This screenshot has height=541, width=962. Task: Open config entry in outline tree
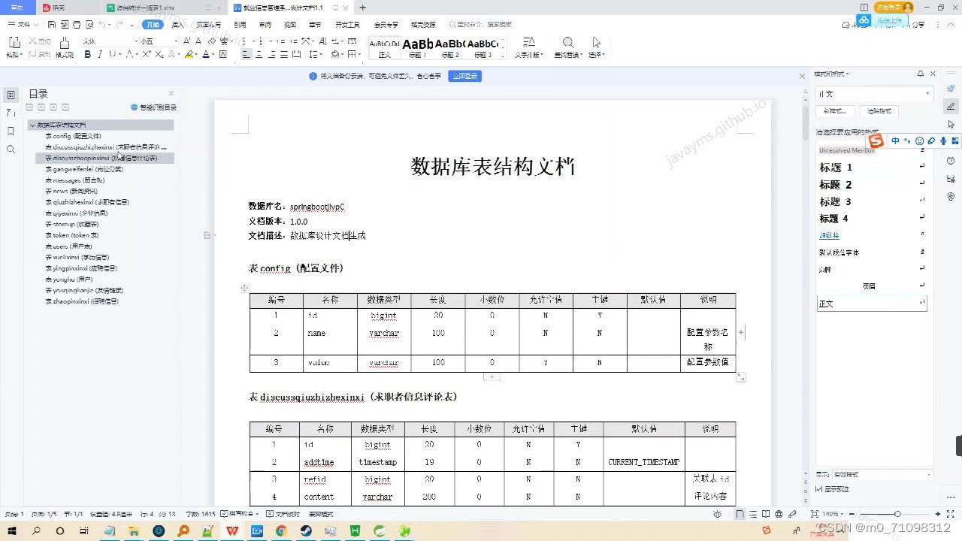pyautogui.click(x=73, y=136)
